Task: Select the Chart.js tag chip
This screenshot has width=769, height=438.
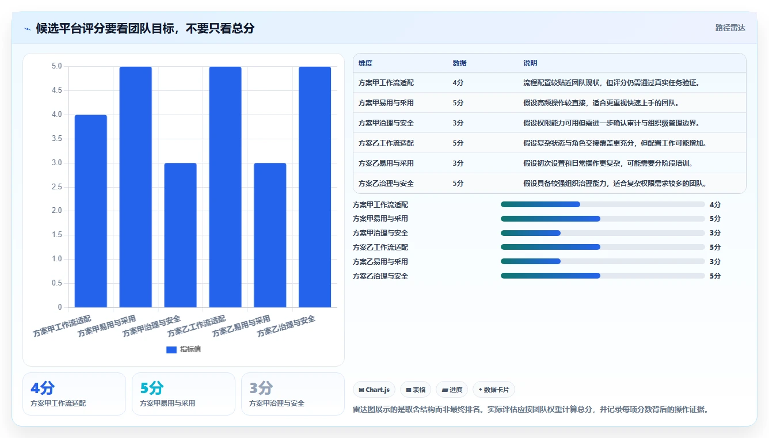Action: coord(374,390)
